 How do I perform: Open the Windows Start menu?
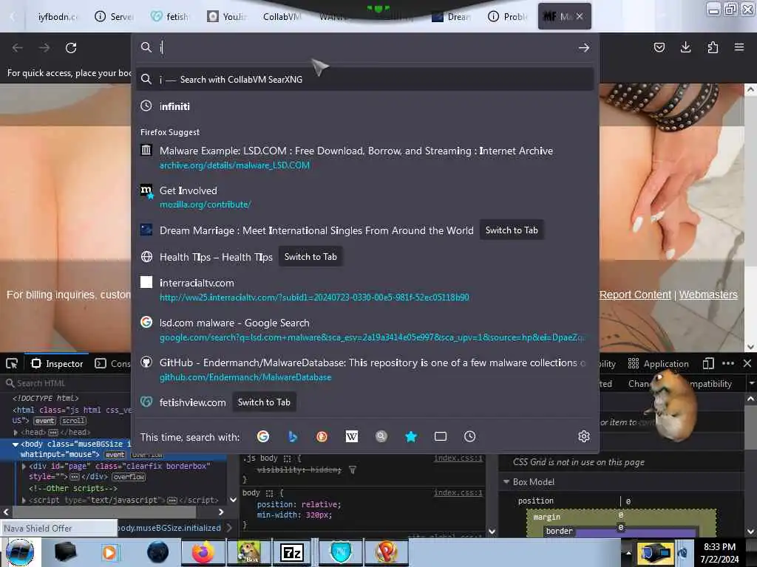20,552
